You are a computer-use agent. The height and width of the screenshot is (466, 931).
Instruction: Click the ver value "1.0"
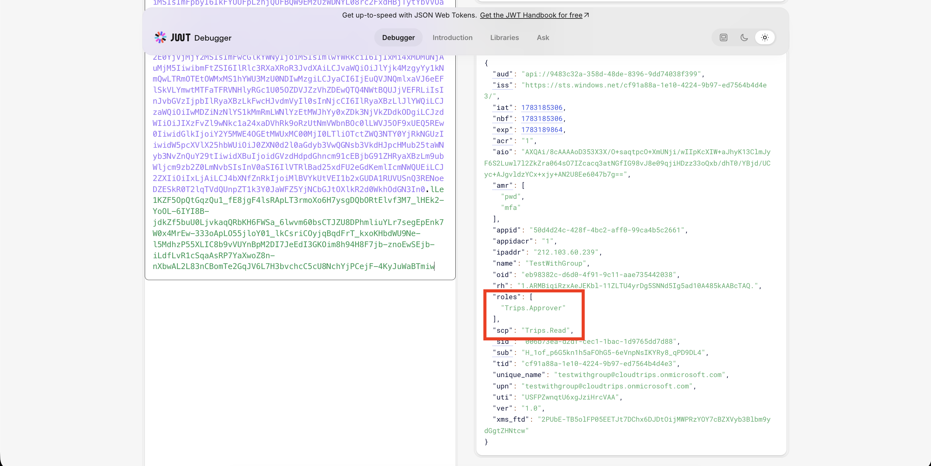tap(531, 408)
